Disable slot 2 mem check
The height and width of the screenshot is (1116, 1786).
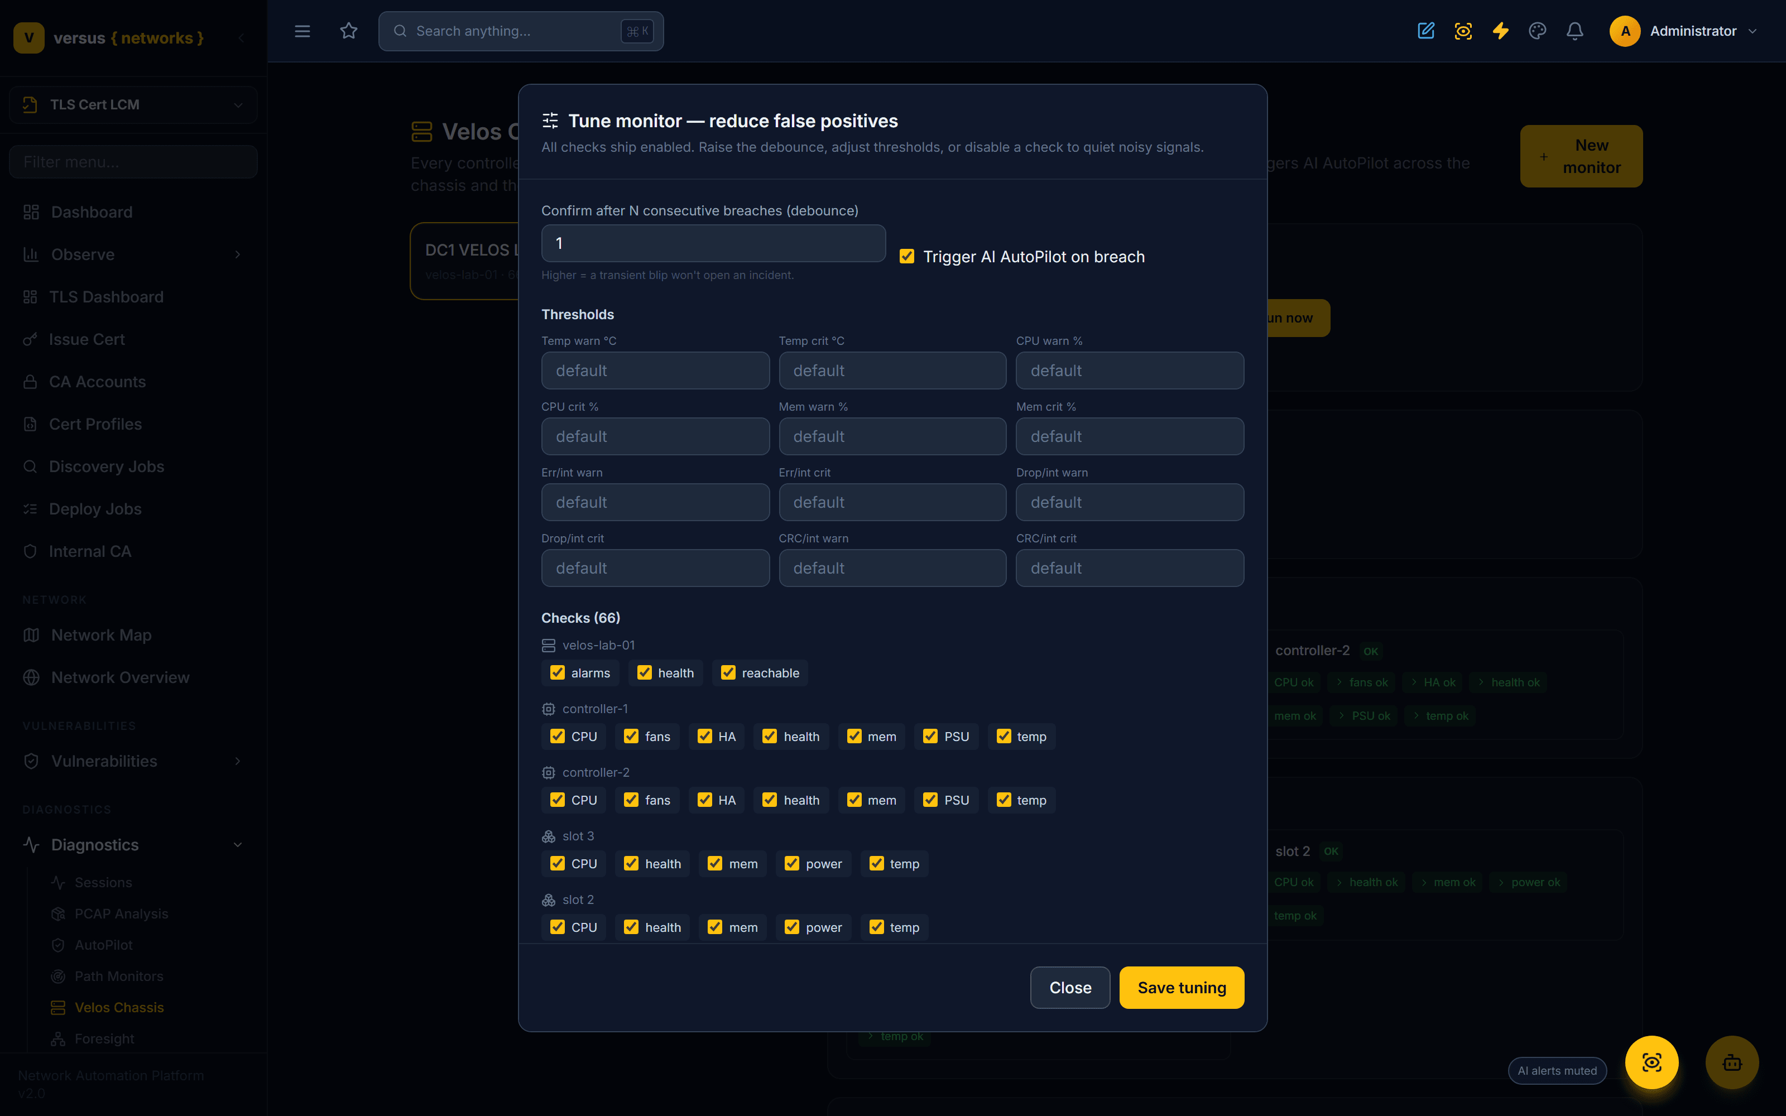point(715,926)
